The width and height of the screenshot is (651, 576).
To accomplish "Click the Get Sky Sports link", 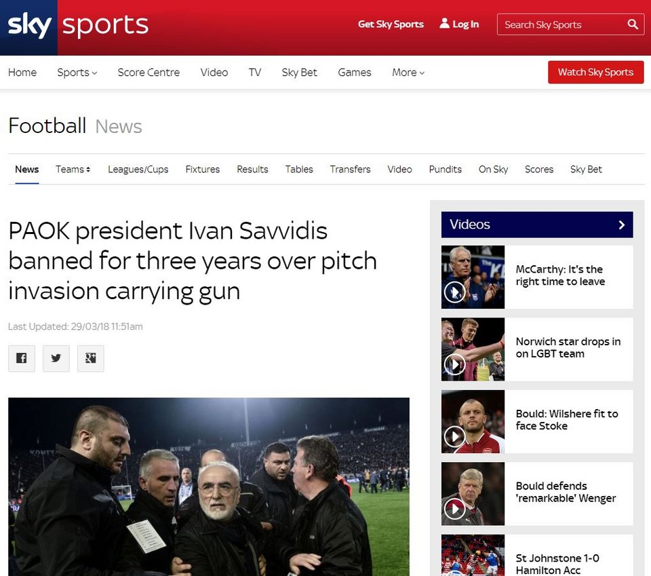I will [x=391, y=24].
